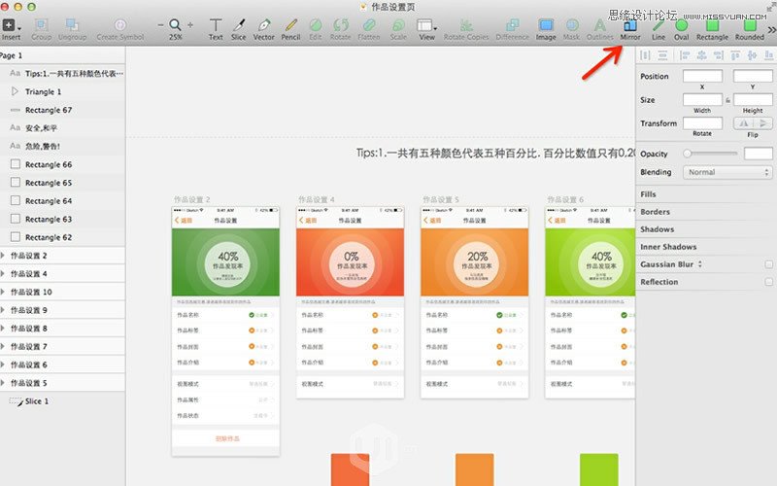Select the 安全,和平 text layer
The image size is (777, 486).
click(x=62, y=128)
